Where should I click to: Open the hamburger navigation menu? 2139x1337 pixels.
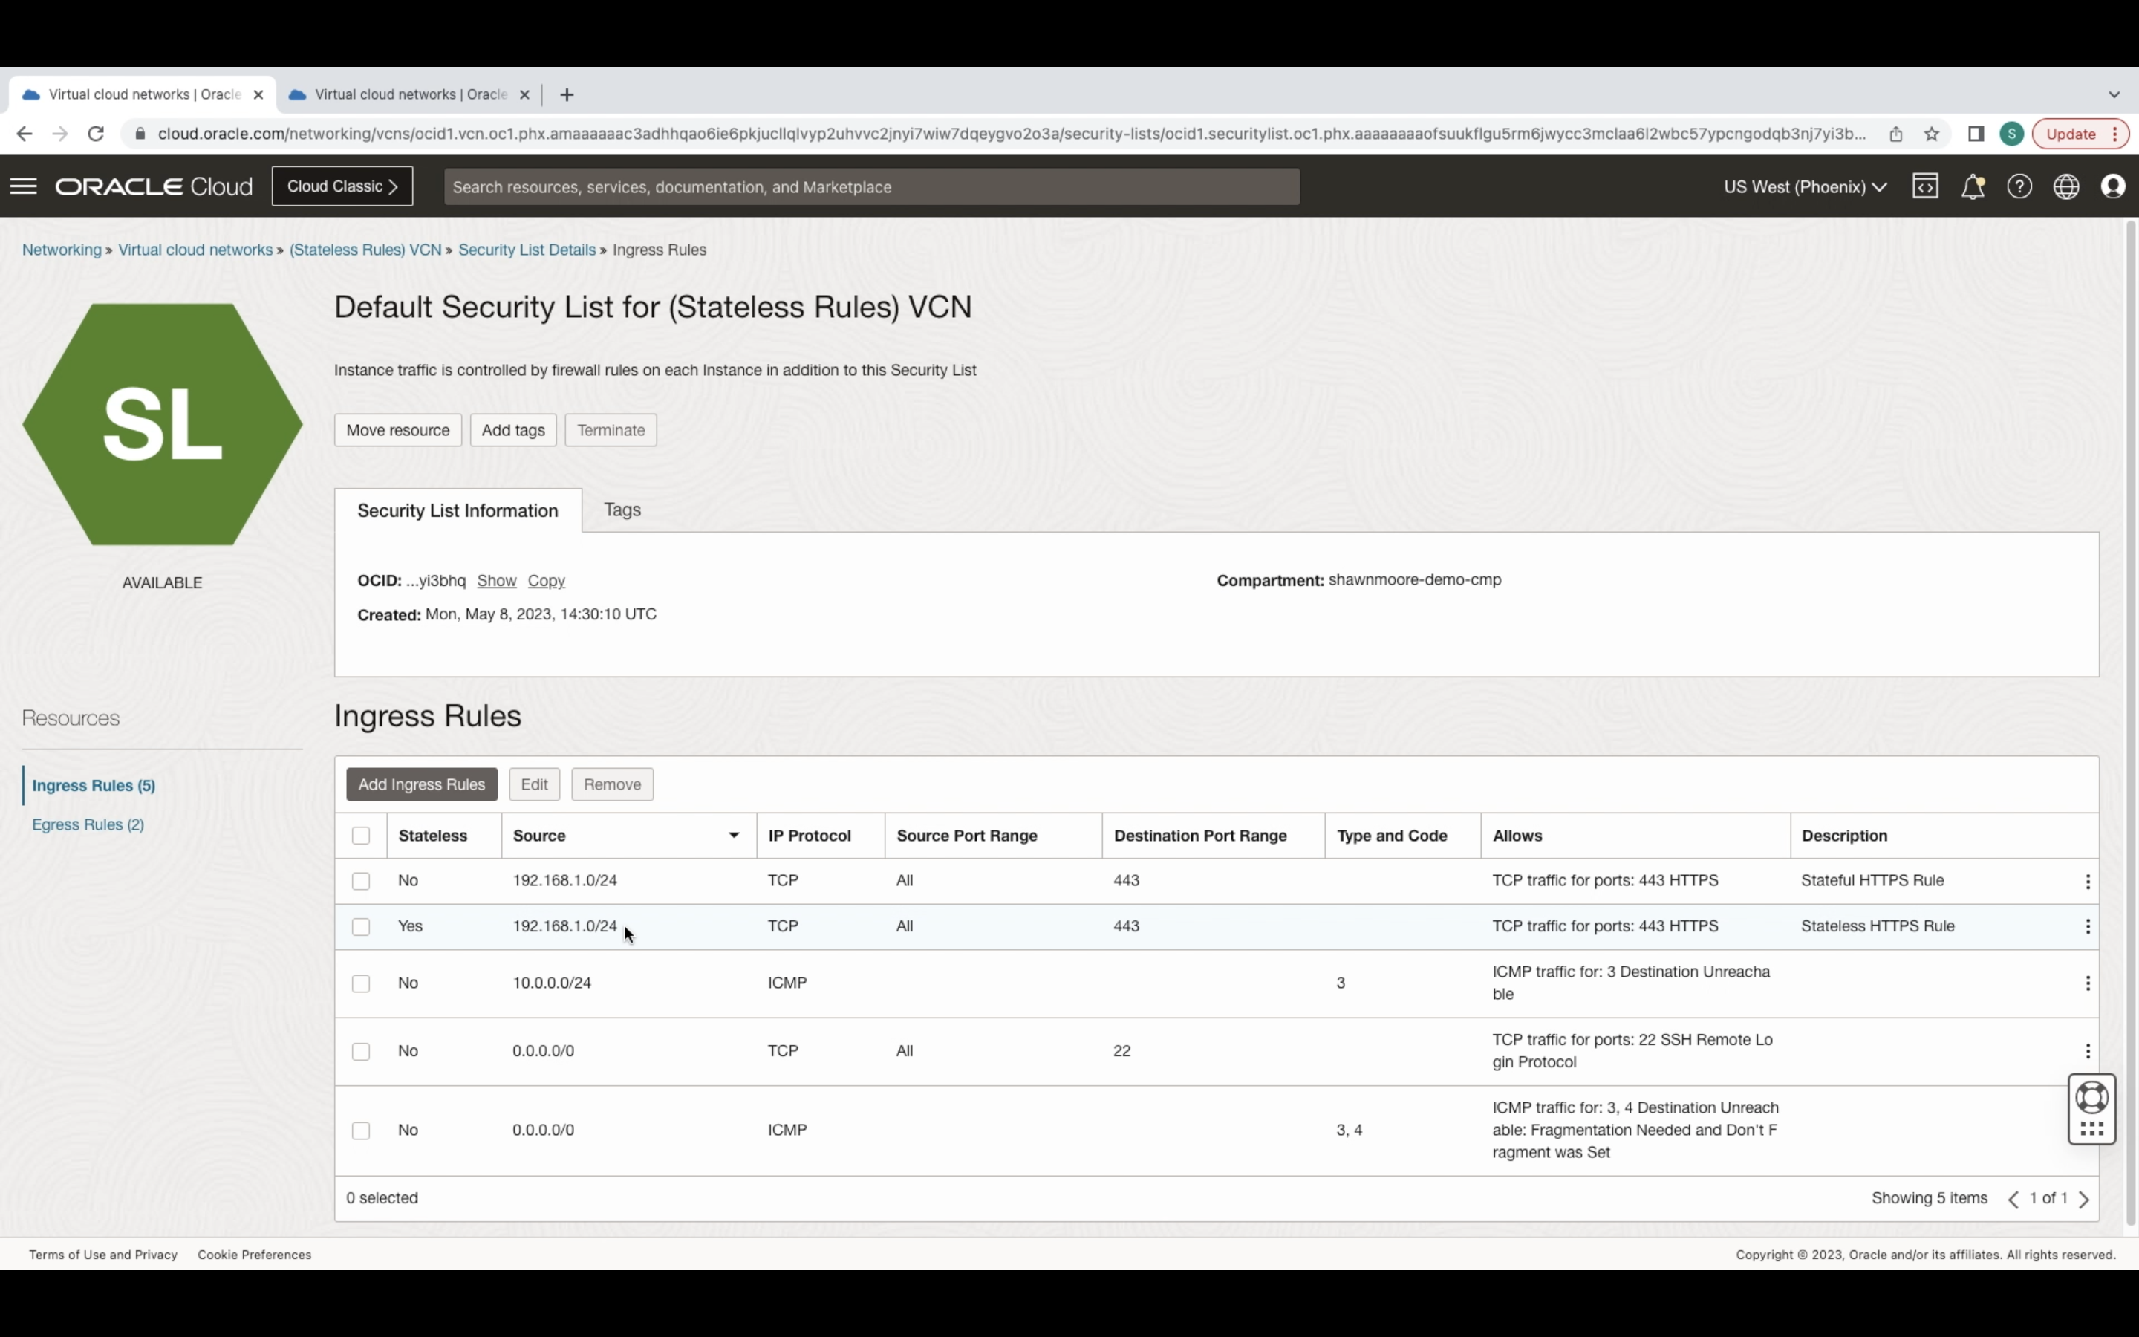point(24,186)
